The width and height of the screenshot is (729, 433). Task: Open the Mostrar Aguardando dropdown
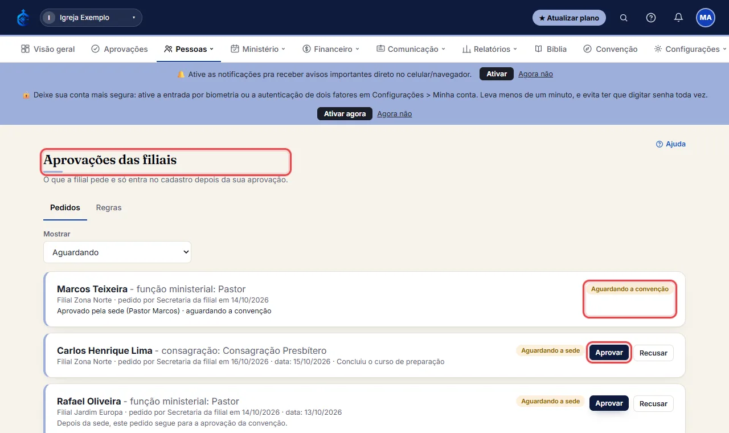pyautogui.click(x=117, y=252)
